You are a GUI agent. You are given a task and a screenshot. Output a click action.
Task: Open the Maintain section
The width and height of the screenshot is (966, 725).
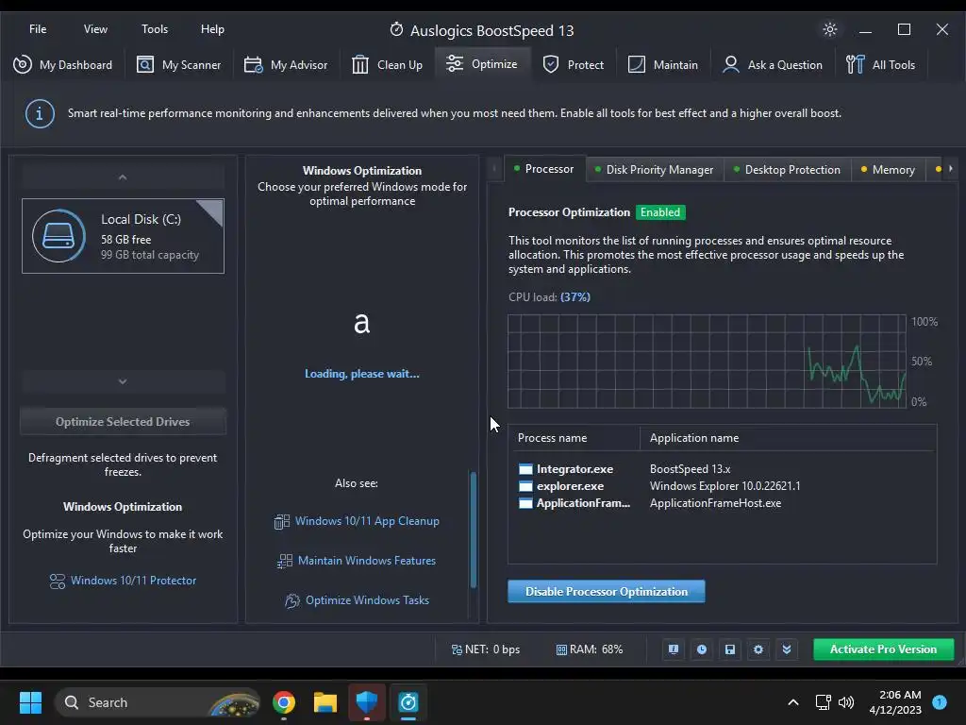662,65
